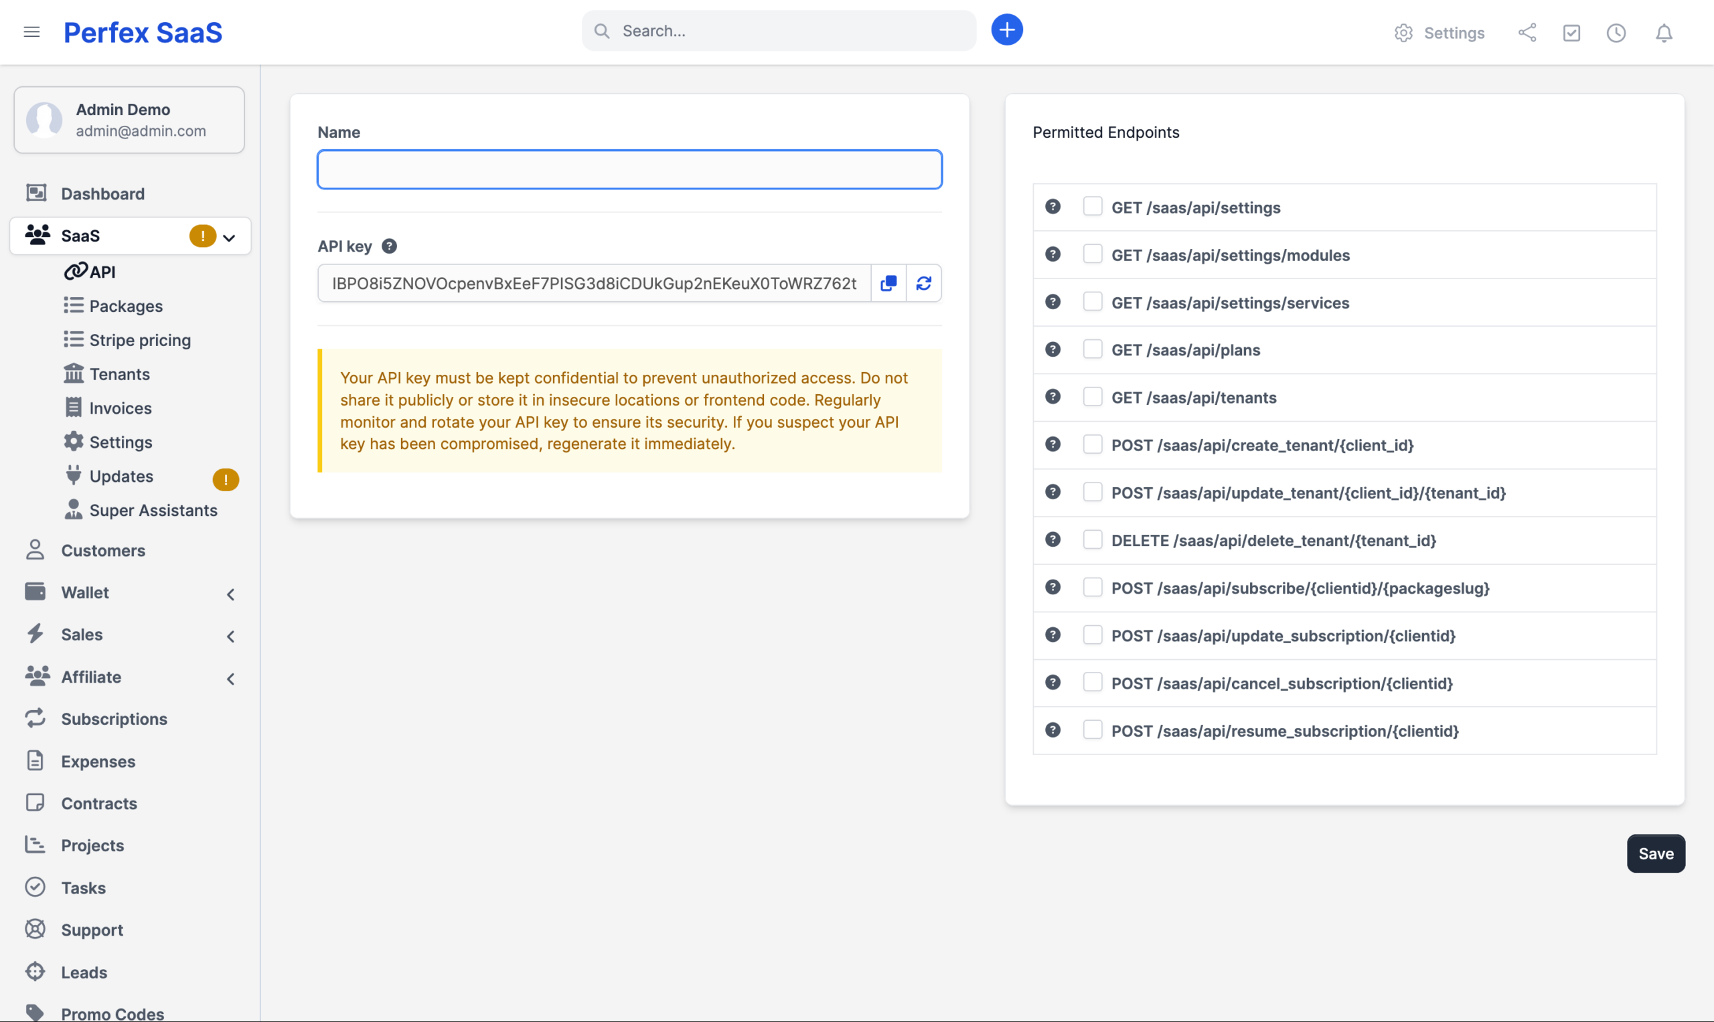Toggle the sidebar hamburger menu
This screenshot has height=1022, width=1714.
[x=31, y=32]
